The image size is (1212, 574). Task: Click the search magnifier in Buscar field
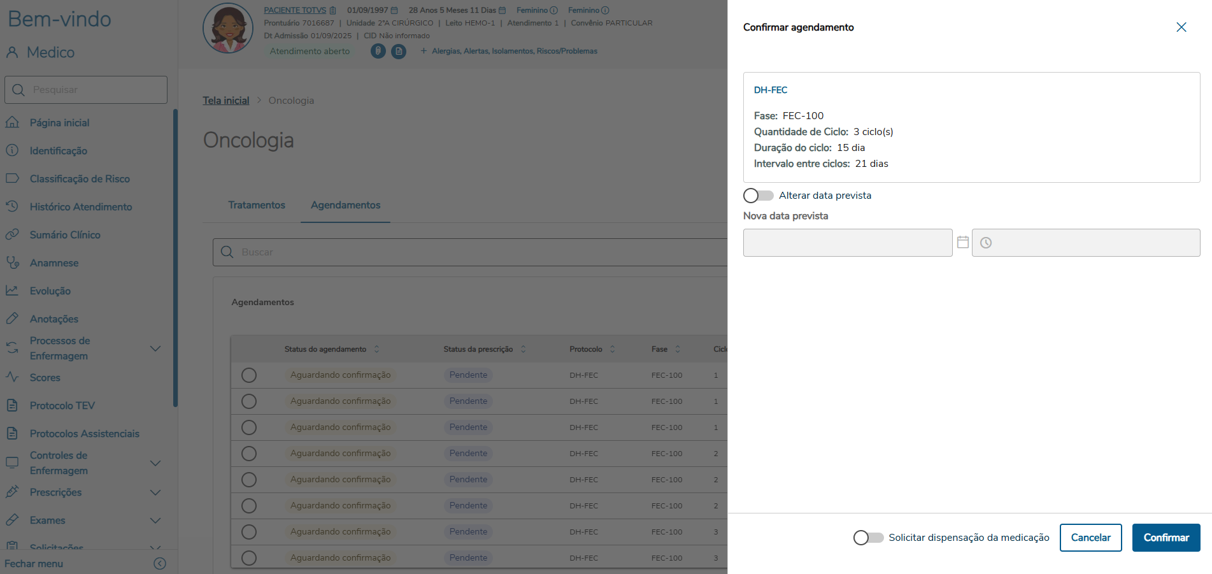pyautogui.click(x=227, y=252)
